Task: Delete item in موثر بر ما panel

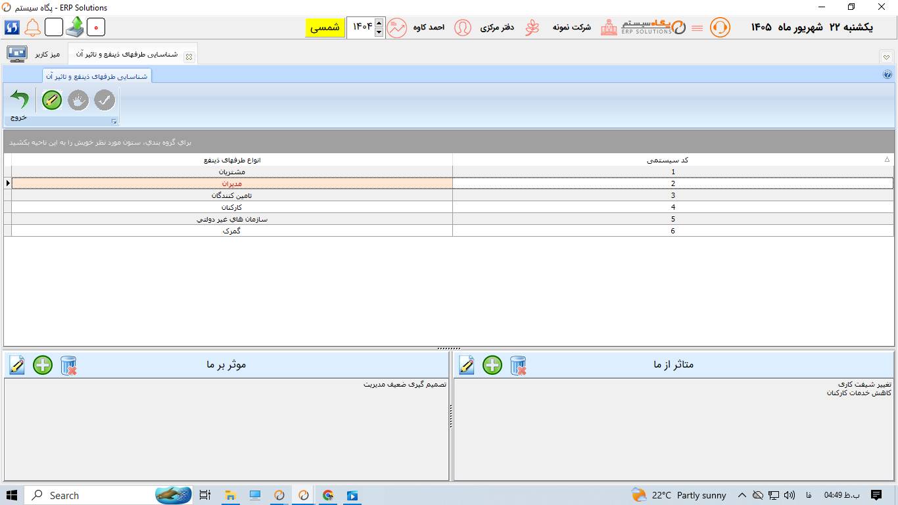Action: coord(68,365)
